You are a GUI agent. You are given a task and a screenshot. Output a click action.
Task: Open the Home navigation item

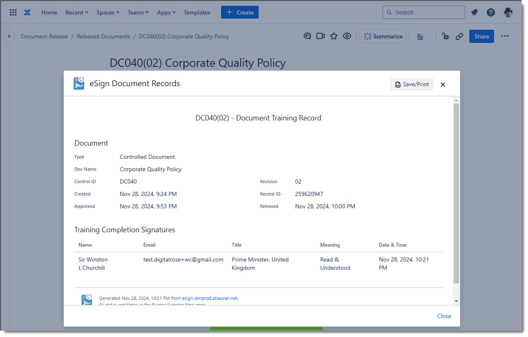[49, 12]
